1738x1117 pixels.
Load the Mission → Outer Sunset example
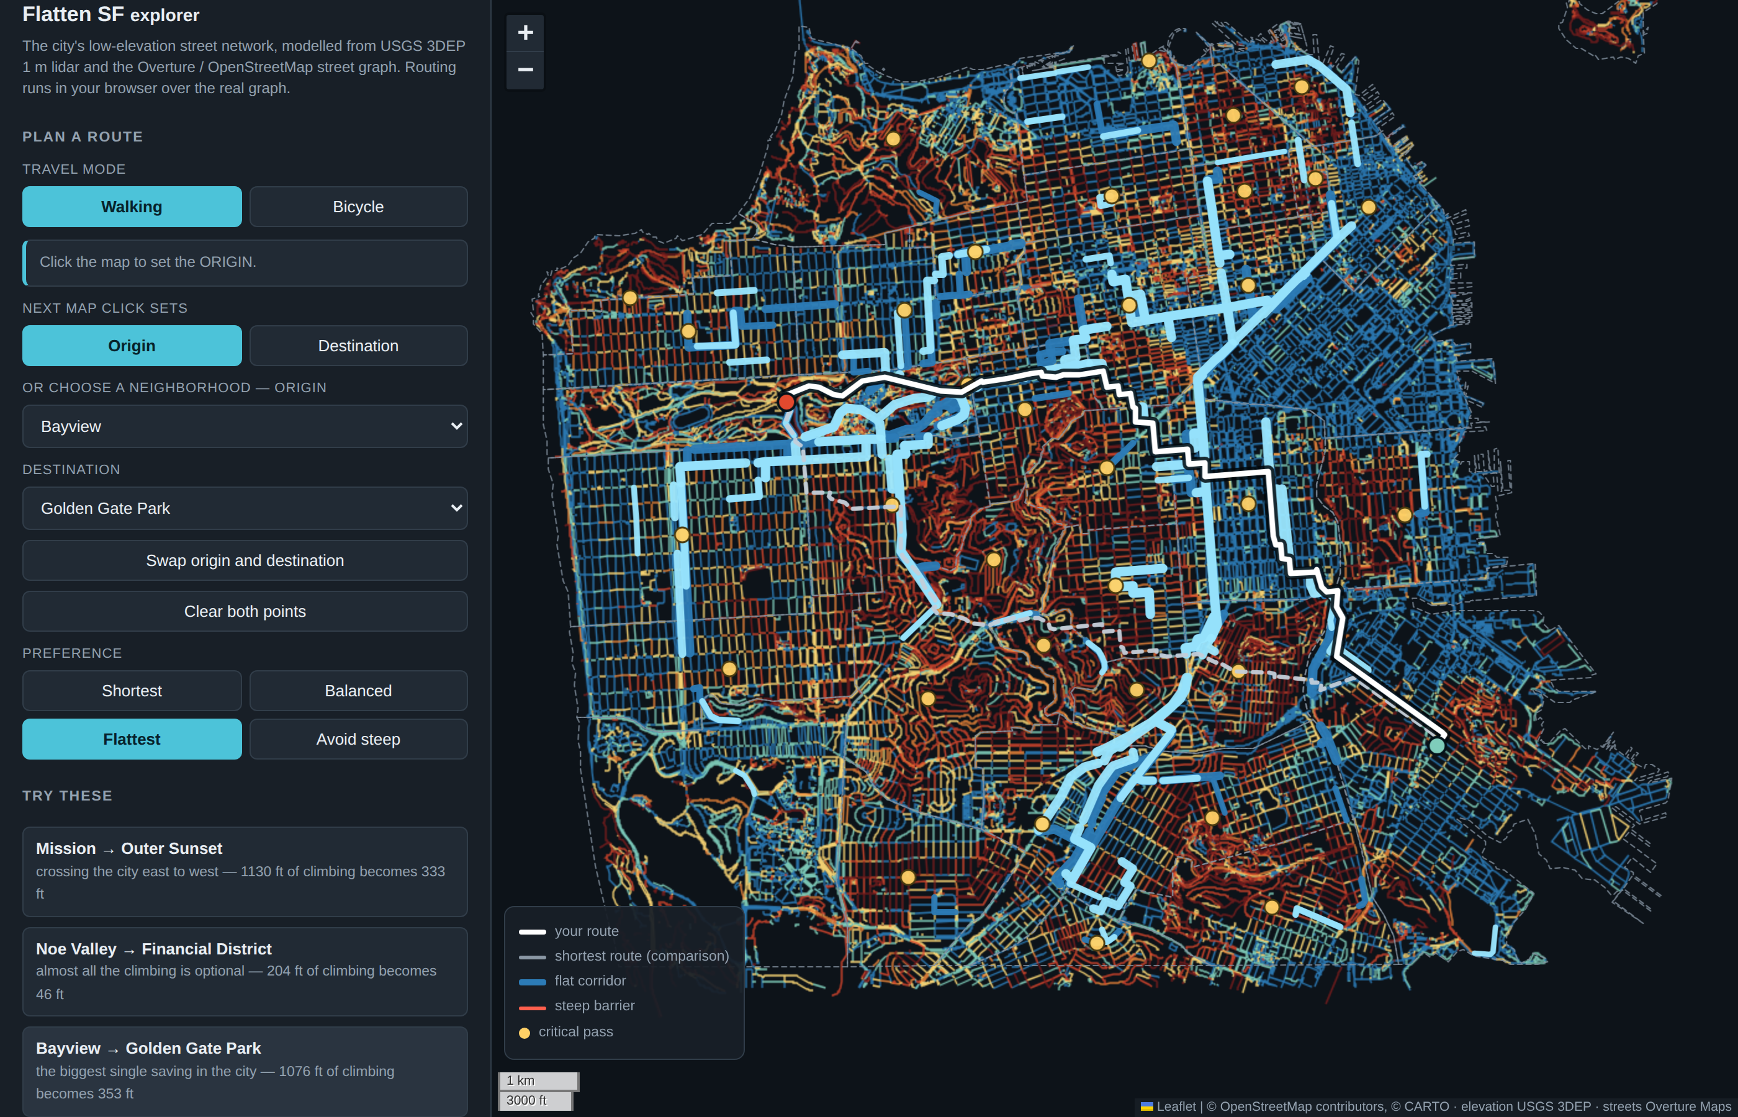(245, 872)
